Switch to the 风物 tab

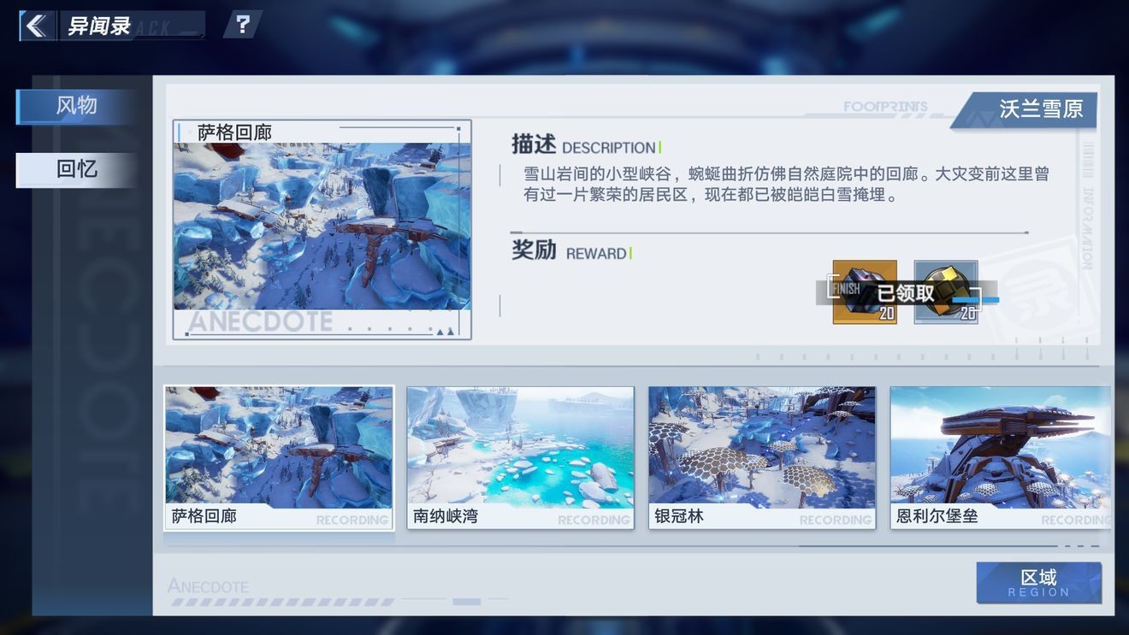(76, 106)
